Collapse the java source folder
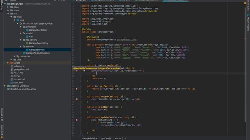This screenshot has height=140, width=250. click(14, 20)
